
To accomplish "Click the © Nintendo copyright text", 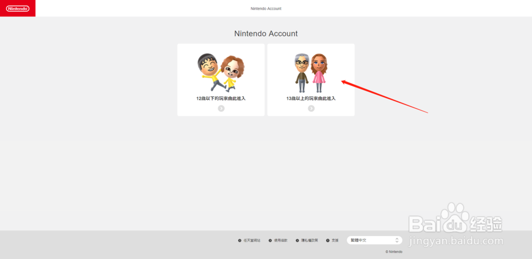I will coord(394,252).
